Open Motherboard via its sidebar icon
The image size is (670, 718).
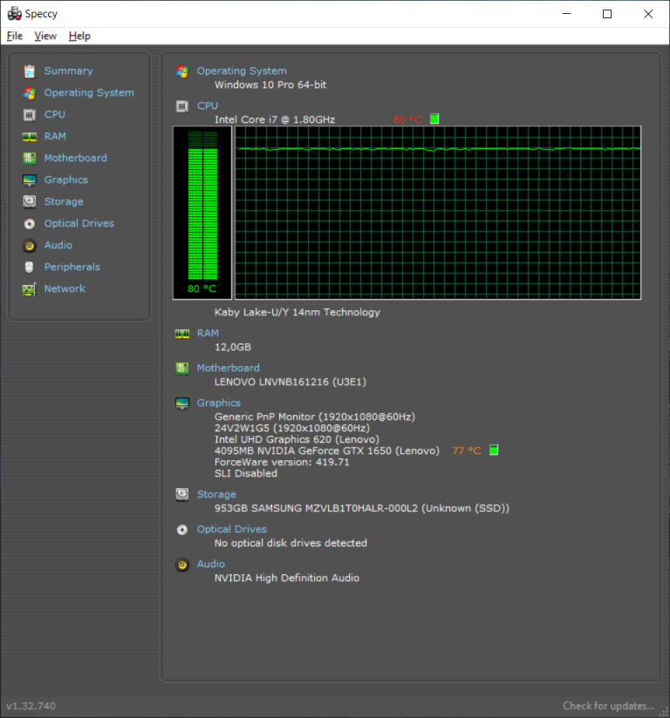30,159
